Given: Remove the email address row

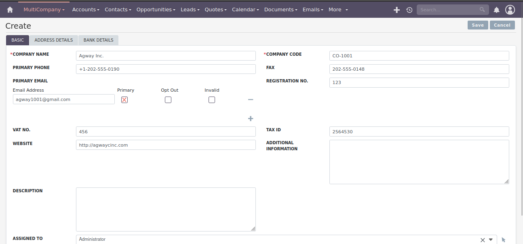Looking at the screenshot, I should 251,99.
